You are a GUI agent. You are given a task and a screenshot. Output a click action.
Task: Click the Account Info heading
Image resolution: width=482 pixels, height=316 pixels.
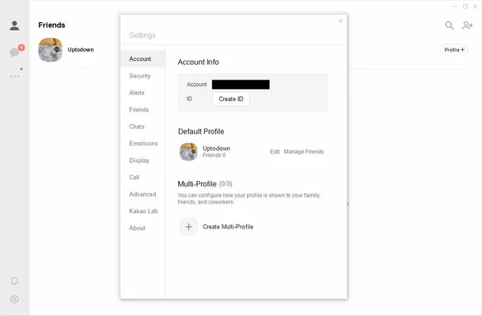(199, 62)
